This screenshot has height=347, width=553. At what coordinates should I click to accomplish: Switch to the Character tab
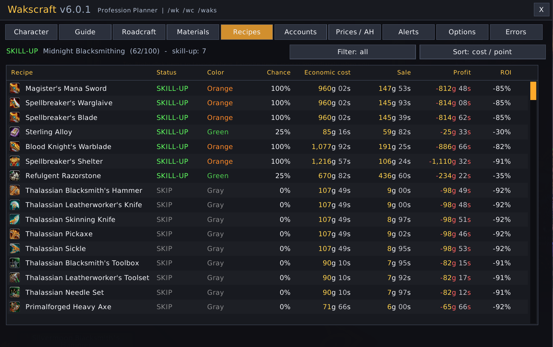pyautogui.click(x=31, y=32)
